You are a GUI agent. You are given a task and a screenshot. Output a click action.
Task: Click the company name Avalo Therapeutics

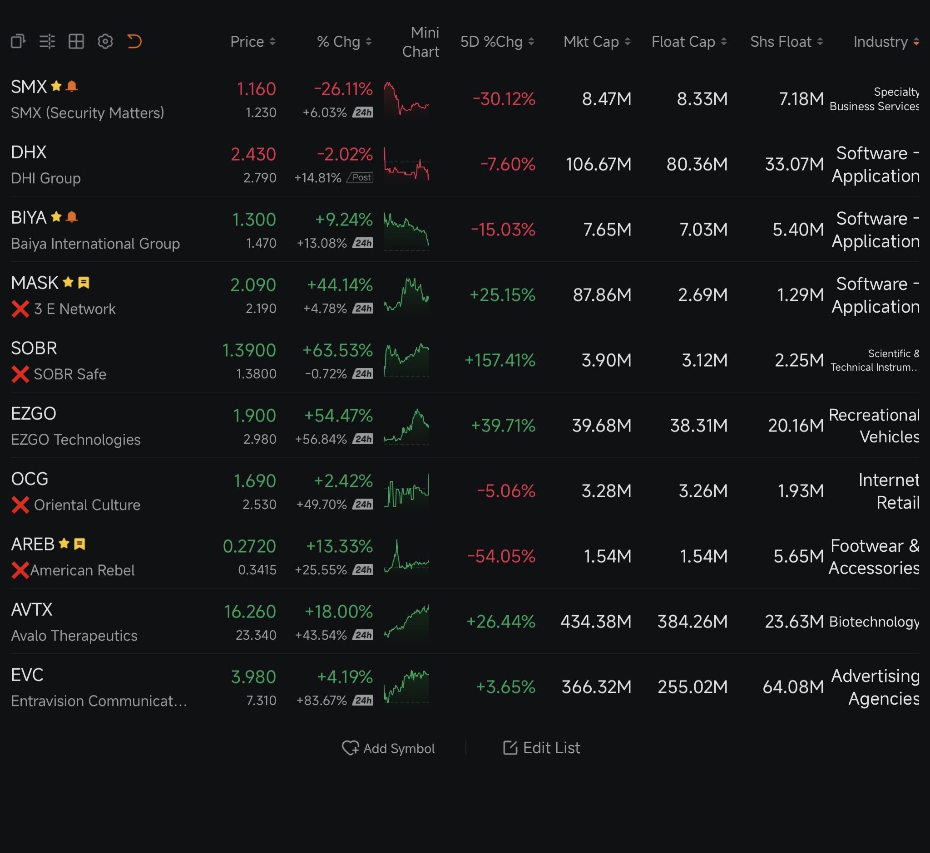tap(74, 636)
